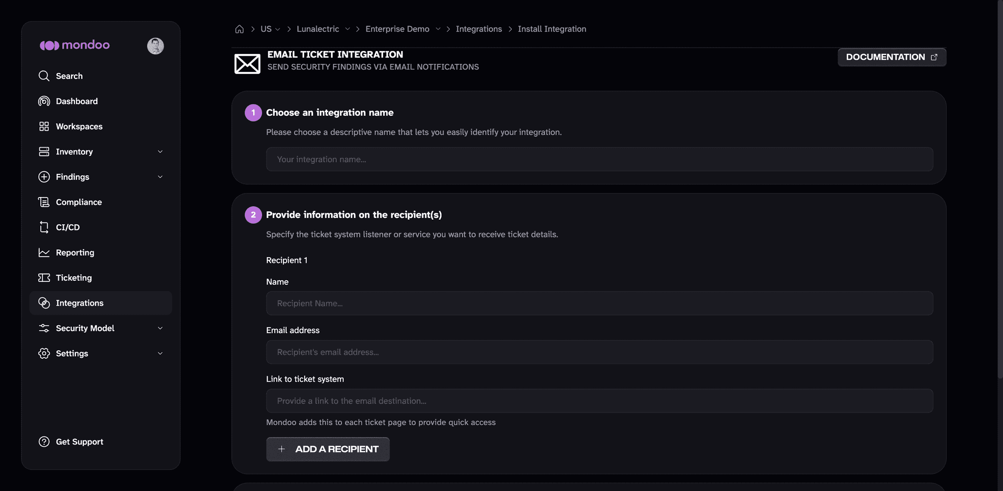Focus the Recipient Name input field
Screen dimensions: 1003x491
(599, 303)
